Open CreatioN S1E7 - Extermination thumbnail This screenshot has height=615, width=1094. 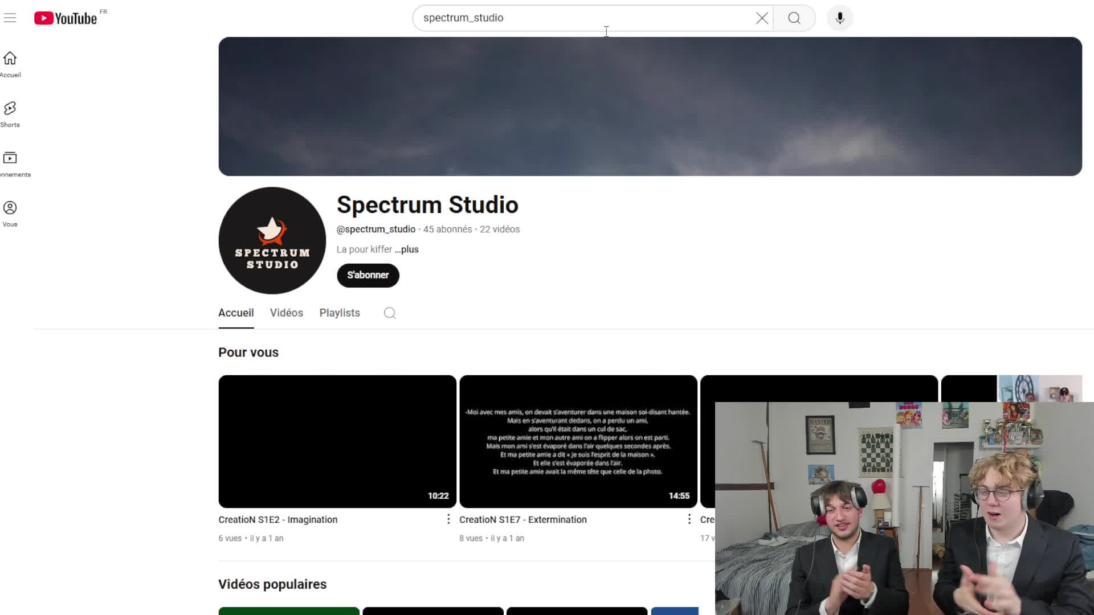tap(578, 441)
